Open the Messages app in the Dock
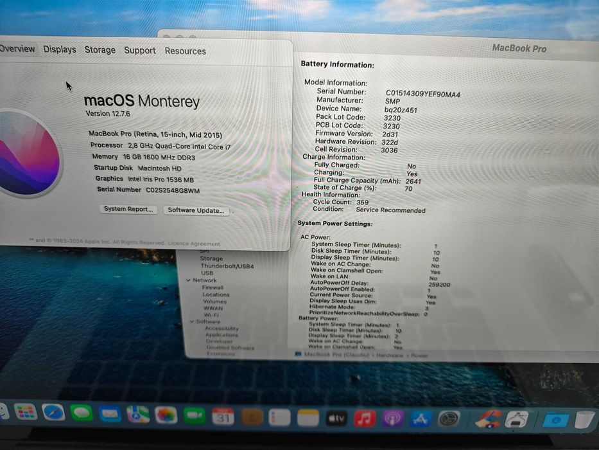The width and height of the screenshot is (599, 450). point(82,413)
